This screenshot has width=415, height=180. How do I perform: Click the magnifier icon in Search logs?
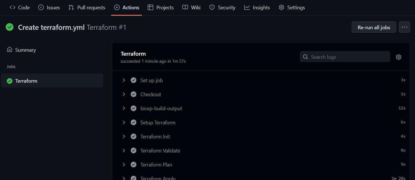(305, 57)
